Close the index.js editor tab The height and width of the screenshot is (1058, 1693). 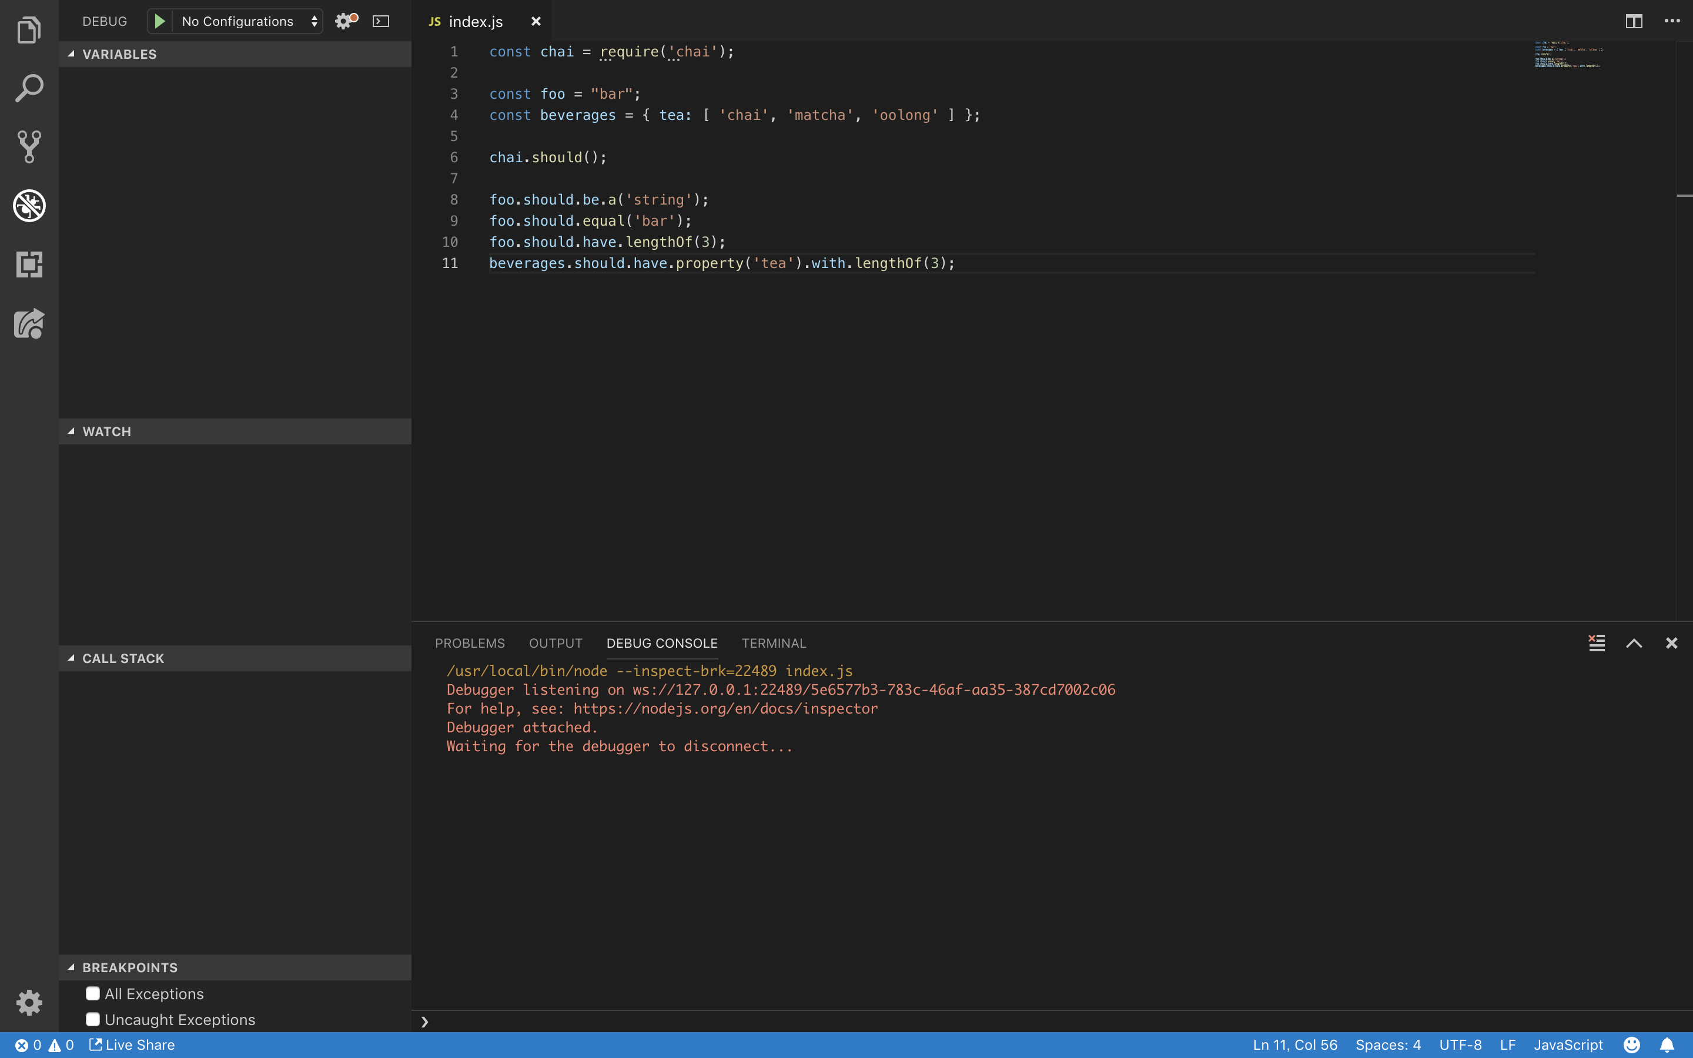pyautogui.click(x=536, y=21)
